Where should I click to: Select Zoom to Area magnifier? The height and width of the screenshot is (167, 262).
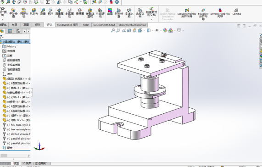(118, 30)
